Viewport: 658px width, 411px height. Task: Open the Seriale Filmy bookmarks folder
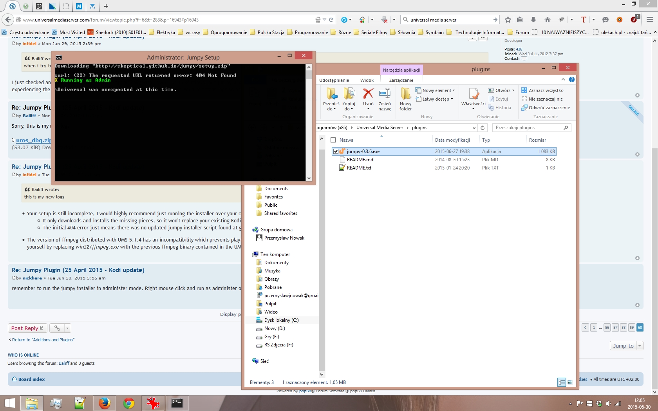[370, 32]
